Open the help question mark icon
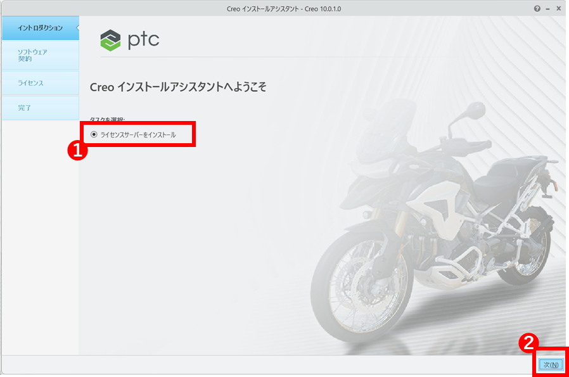This screenshot has width=569, height=377. (x=537, y=9)
